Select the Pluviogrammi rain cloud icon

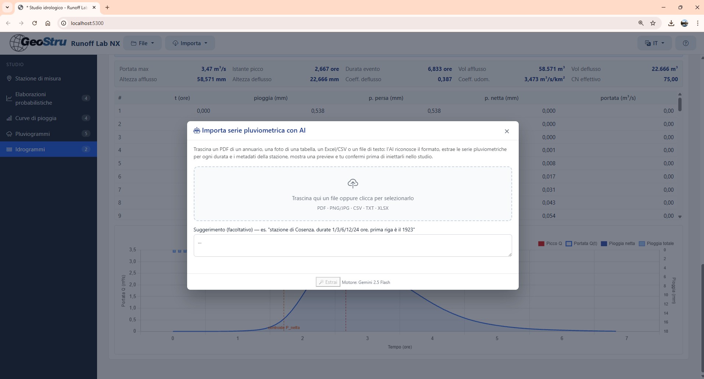click(9, 134)
